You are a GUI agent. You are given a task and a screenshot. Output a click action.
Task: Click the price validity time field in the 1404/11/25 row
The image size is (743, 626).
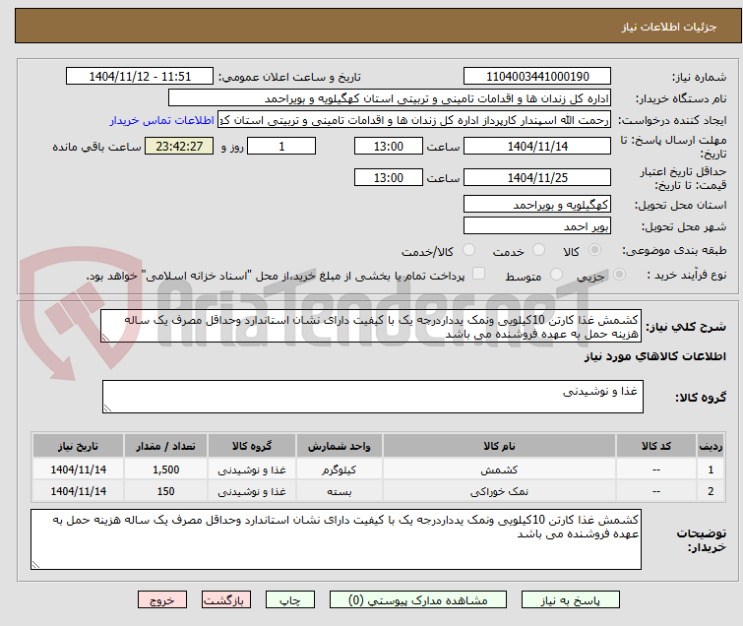[388, 178]
